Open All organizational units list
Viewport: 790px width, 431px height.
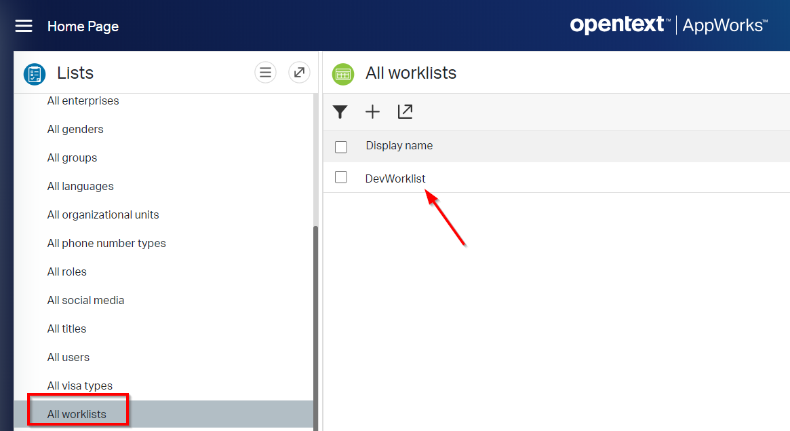(x=103, y=214)
